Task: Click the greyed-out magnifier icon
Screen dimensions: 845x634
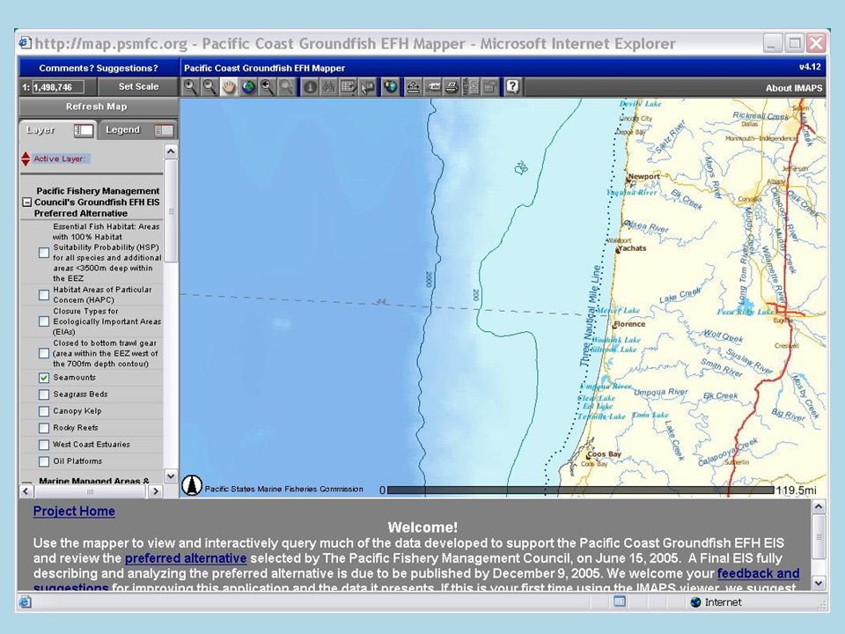Action: point(286,87)
